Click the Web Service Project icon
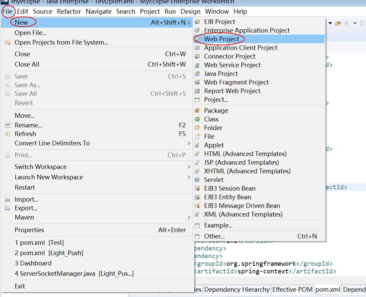The image size is (366, 297). pyautogui.click(x=197, y=65)
